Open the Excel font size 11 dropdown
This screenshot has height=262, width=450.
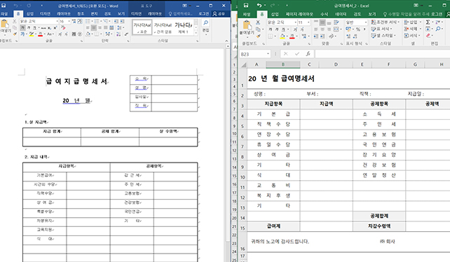pyautogui.click(x=308, y=22)
